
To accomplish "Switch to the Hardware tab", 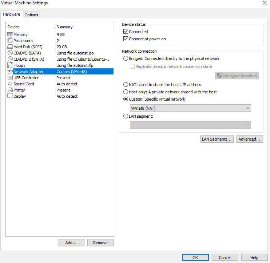I will pos(12,14).
